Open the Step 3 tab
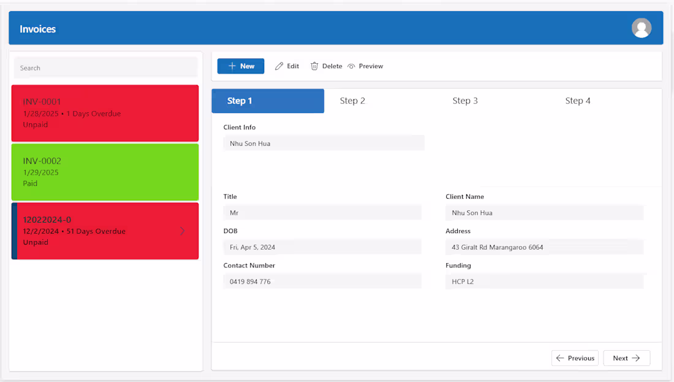 pyautogui.click(x=465, y=101)
